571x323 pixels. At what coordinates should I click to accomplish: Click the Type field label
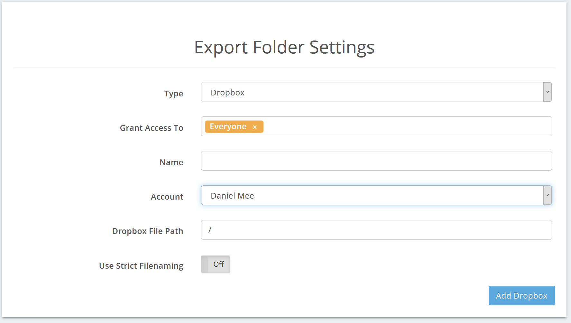tap(174, 94)
